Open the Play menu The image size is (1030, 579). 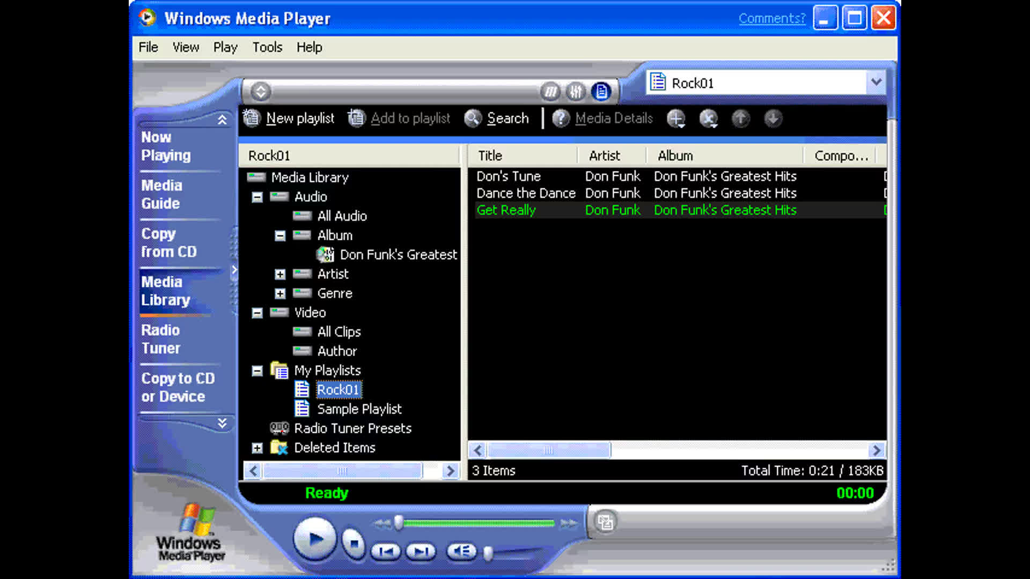(x=225, y=47)
